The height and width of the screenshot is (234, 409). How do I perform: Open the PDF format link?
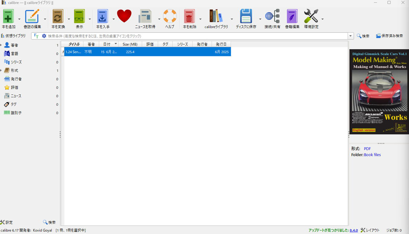click(367, 149)
